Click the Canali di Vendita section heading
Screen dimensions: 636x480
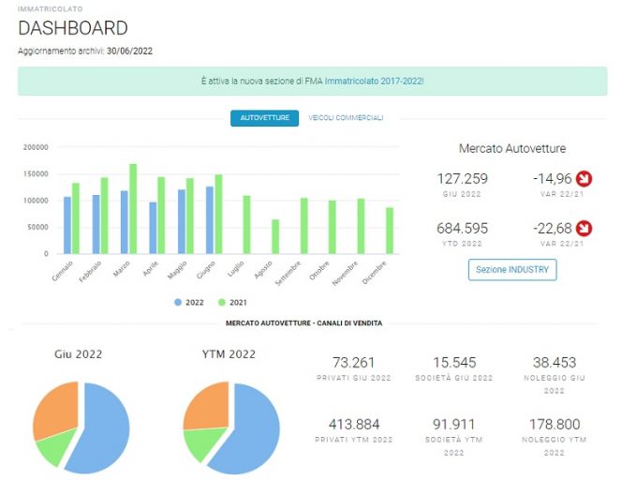point(303,323)
